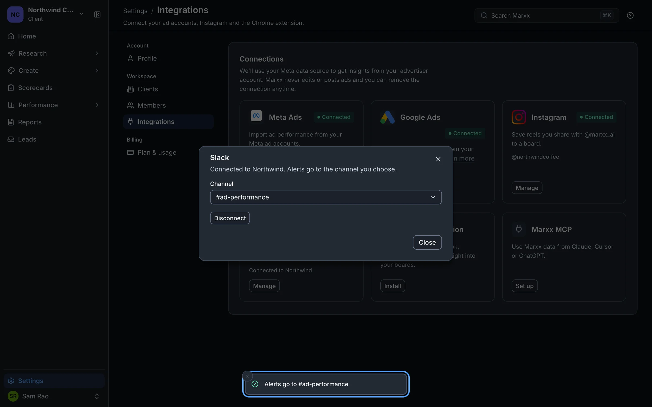Click the ⌘K shortcut badge
The image size is (652, 407).
[607, 15]
